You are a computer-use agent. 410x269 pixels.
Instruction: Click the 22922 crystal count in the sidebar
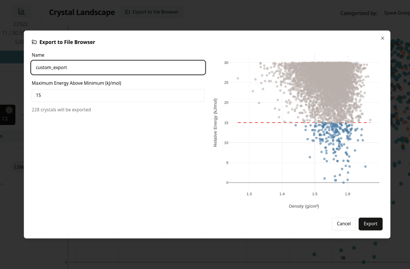click(x=21, y=24)
